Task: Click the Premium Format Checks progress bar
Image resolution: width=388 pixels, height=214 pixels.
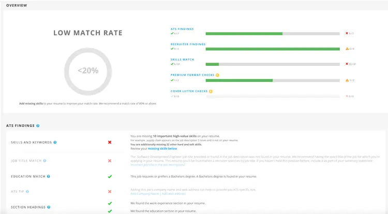Action: click(x=273, y=80)
